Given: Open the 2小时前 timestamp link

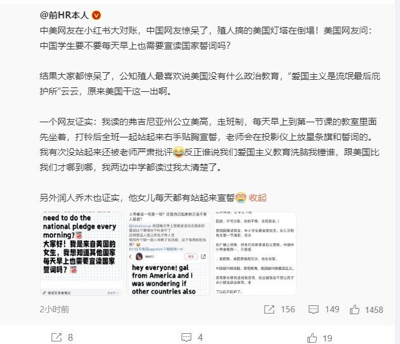Looking at the screenshot, I should 55,309.
